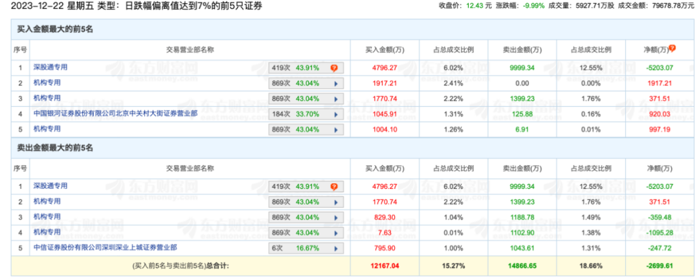699x279 pixels.
Task: Expand arrow in sell table row 3 机构专用
Action: (335, 218)
